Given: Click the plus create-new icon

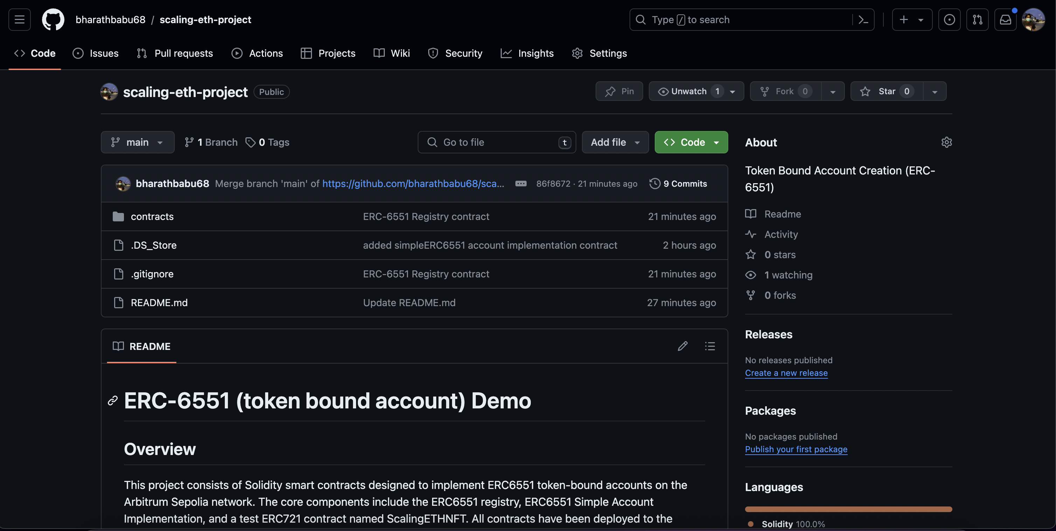Looking at the screenshot, I should click(x=903, y=19).
